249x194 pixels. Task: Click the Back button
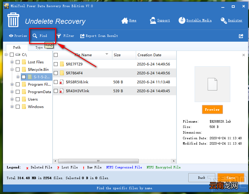point(202,178)
